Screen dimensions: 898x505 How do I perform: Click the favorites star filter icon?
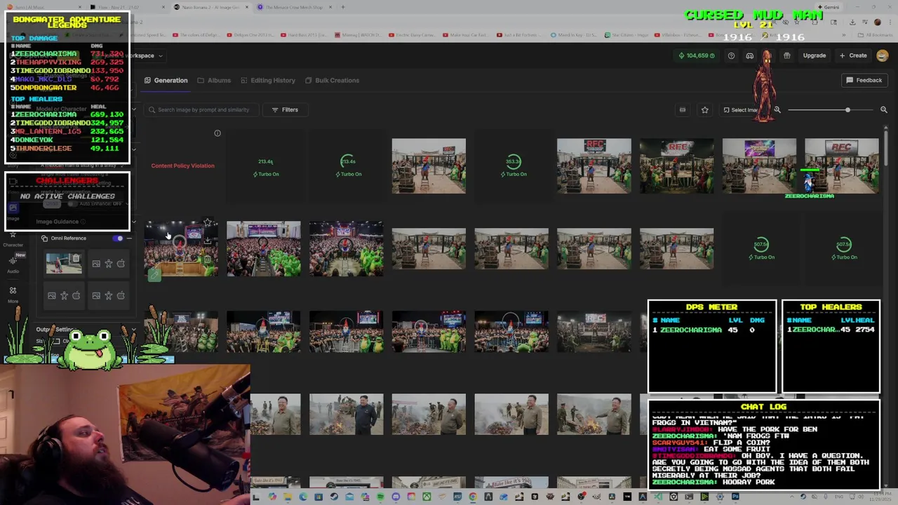(x=704, y=109)
